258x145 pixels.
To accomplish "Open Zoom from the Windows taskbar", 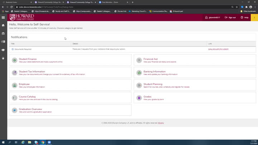I will click(x=49, y=142).
